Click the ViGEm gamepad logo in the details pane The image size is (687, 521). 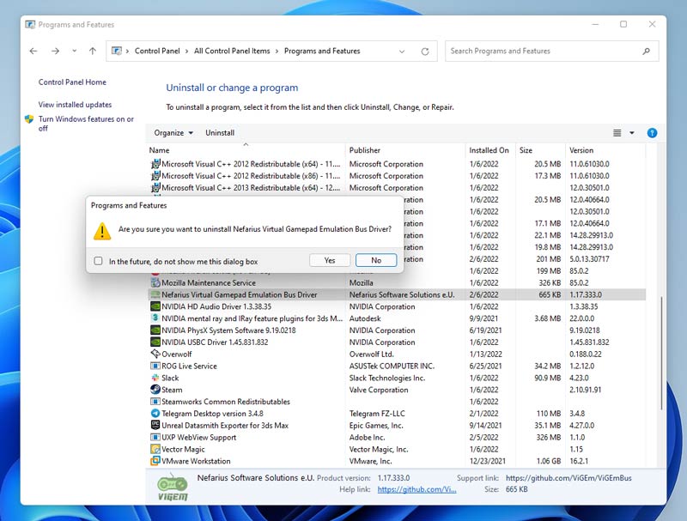pos(172,486)
